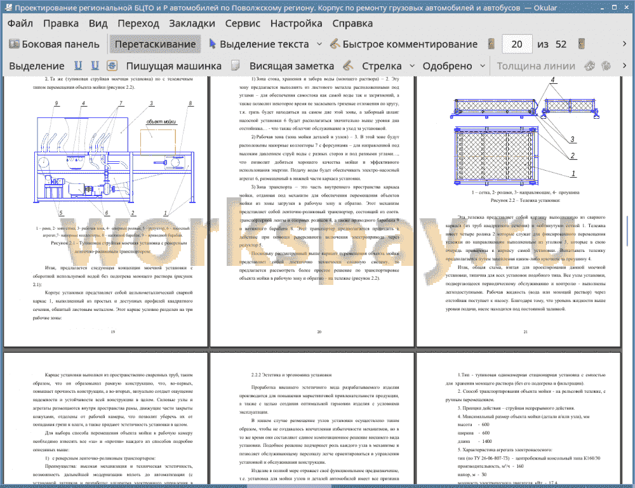Click freehand line pen icon

point(348,65)
